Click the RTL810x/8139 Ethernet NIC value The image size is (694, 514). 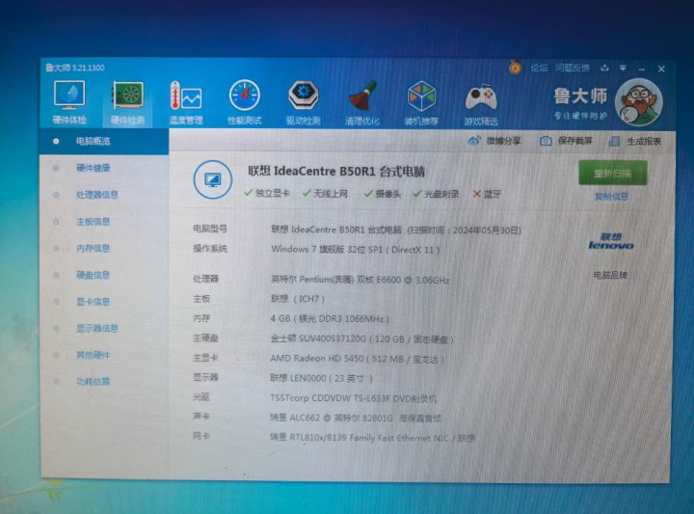coord(372,438)
